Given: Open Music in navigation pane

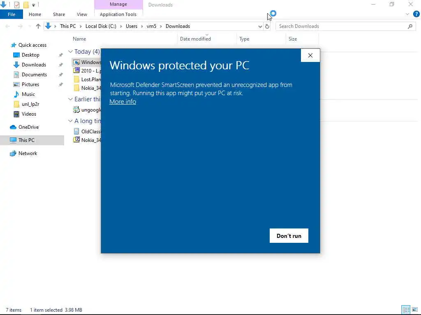Looking at the screenshot, I should 28,94.
